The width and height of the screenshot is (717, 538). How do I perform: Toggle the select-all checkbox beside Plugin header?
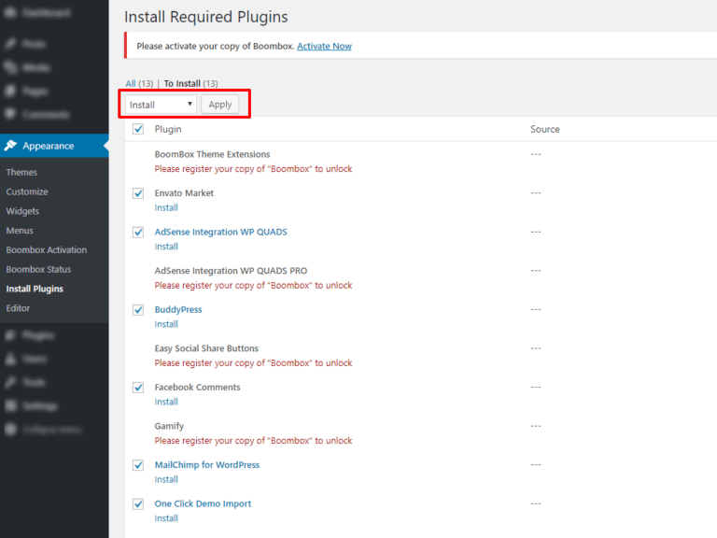138,130
